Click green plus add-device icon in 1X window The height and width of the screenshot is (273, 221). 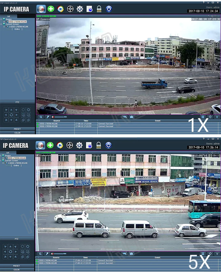51,9
